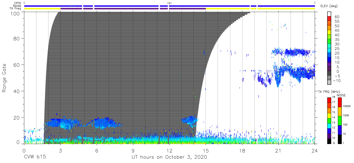The image size is (354, 163).
Task: Click the '13' label on the TX FRQ colorbar
Action: [334, 123]
